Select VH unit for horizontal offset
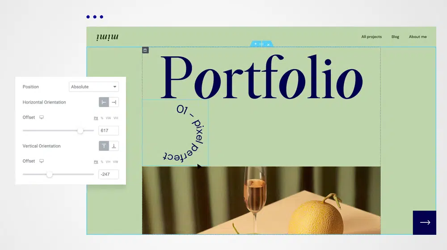The width and height of the screenshot is (447, 250). [x=116, y=118]
